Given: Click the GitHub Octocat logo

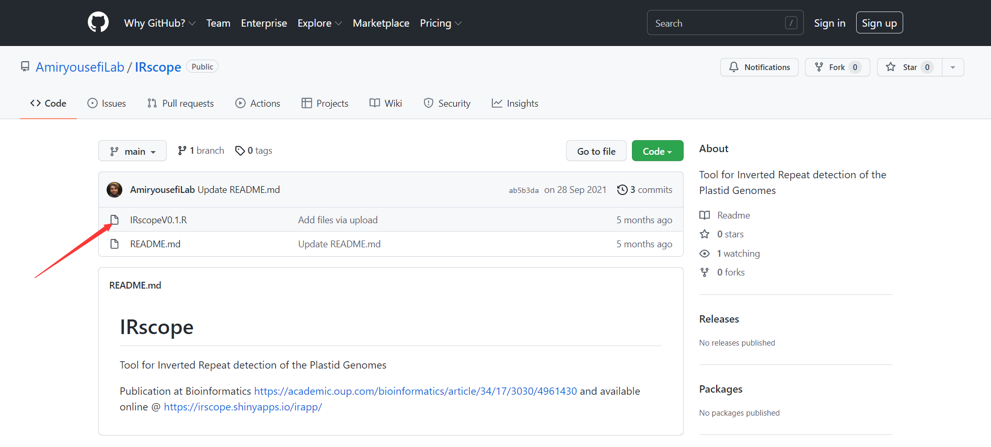Looking at the screenshot, I should pos(98,22).
